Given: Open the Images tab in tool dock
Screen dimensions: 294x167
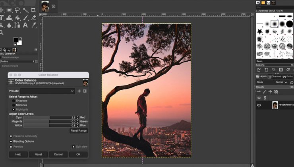Looking at the screenshot, I should point(14,50).
